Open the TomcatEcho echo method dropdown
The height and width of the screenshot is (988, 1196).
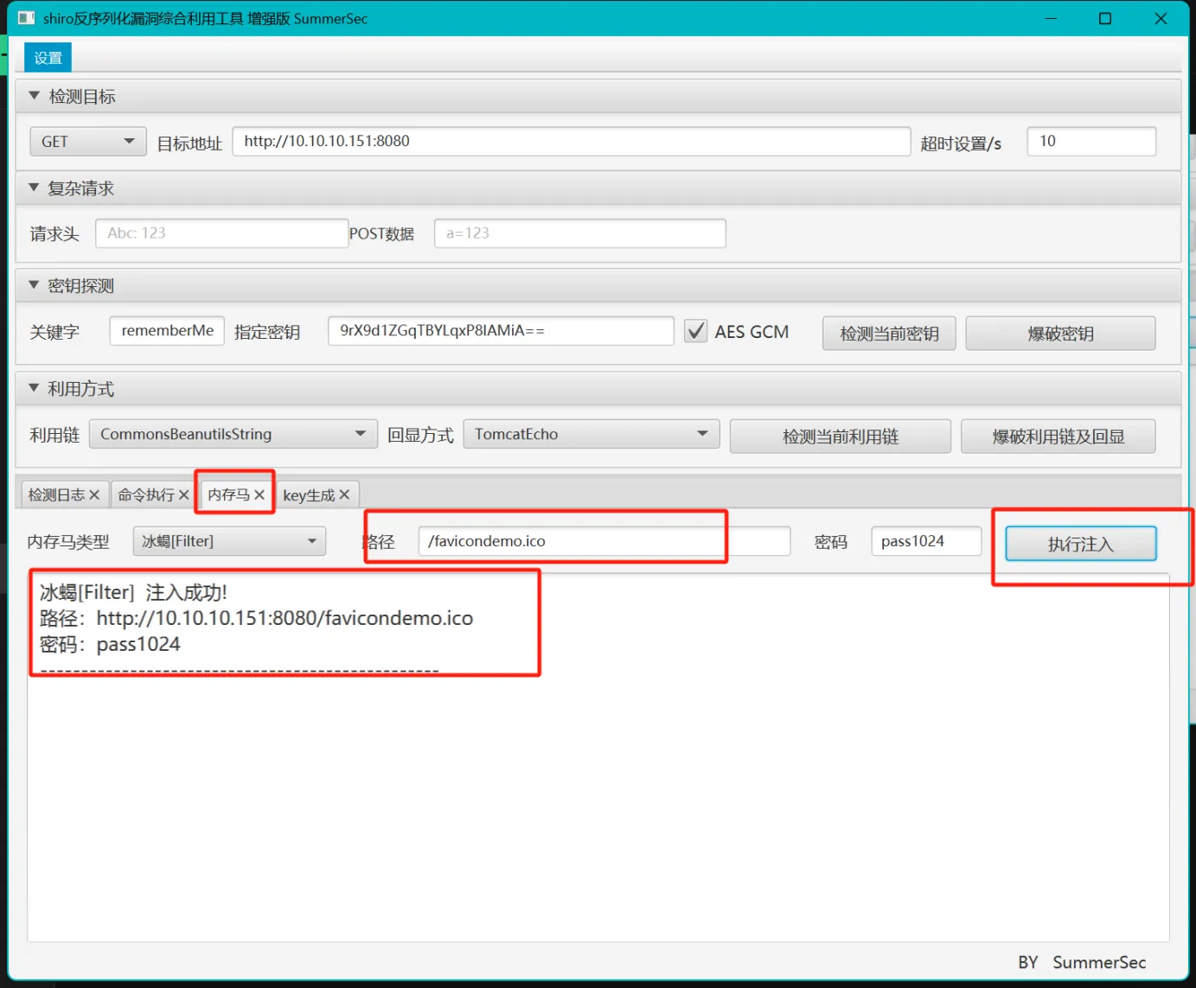click(x=592, y=434)
